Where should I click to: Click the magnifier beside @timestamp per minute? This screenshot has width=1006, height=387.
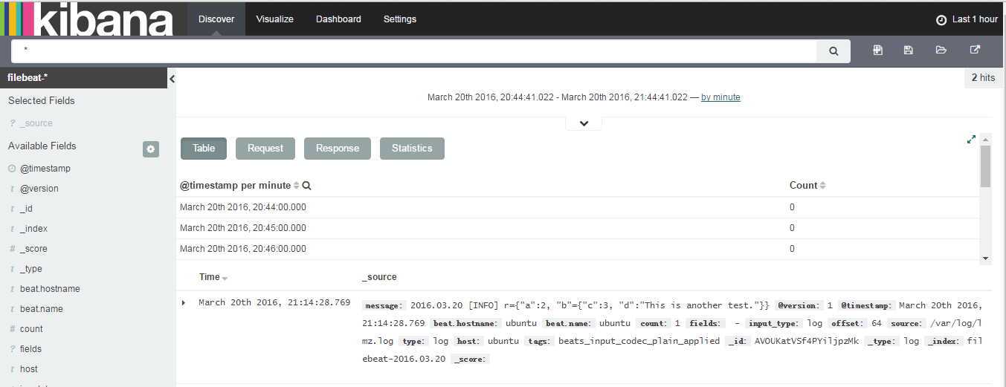306,186
